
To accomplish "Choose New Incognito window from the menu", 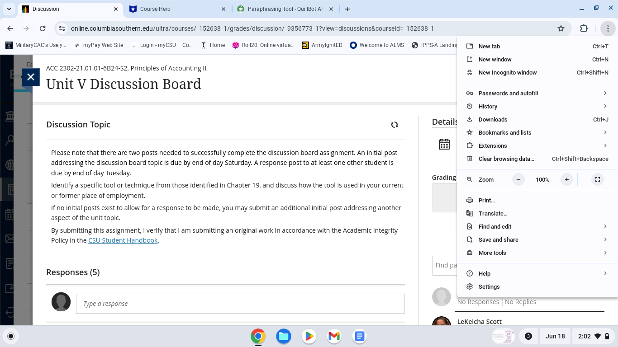I will tap(508, 72).
